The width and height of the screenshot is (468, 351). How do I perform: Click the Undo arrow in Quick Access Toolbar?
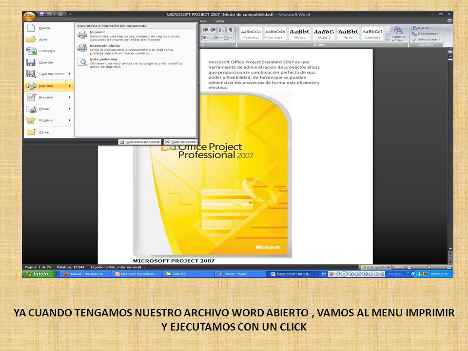49,14
